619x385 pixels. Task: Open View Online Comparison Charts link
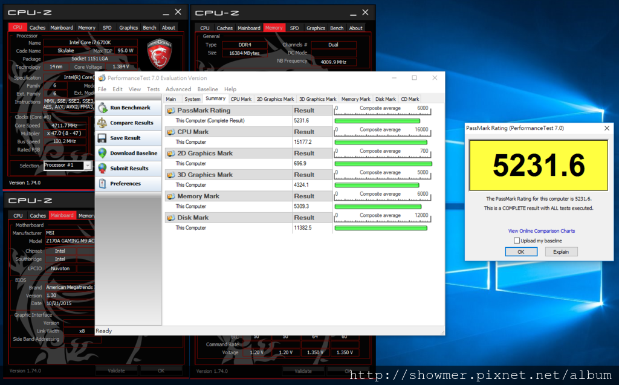[x=541, y=231]
